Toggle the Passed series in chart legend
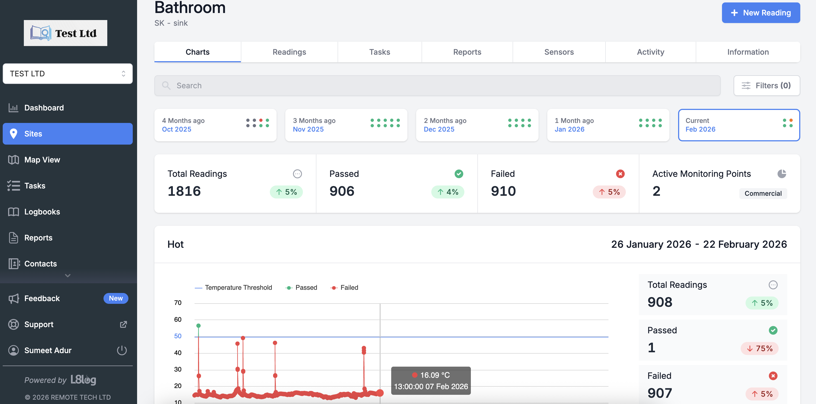The image size is (816, 404). (x=301, y=288)
